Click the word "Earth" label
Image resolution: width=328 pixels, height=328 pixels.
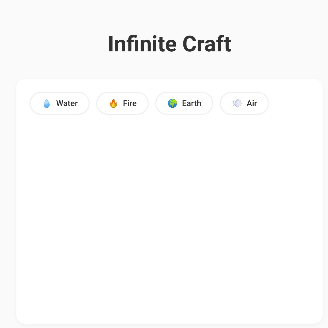[192, 103]
